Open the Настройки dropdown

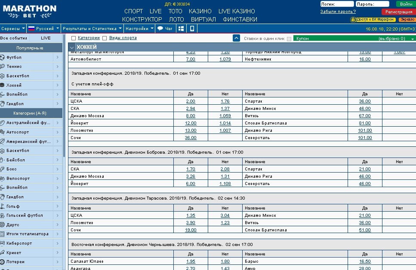coord(139,29)
